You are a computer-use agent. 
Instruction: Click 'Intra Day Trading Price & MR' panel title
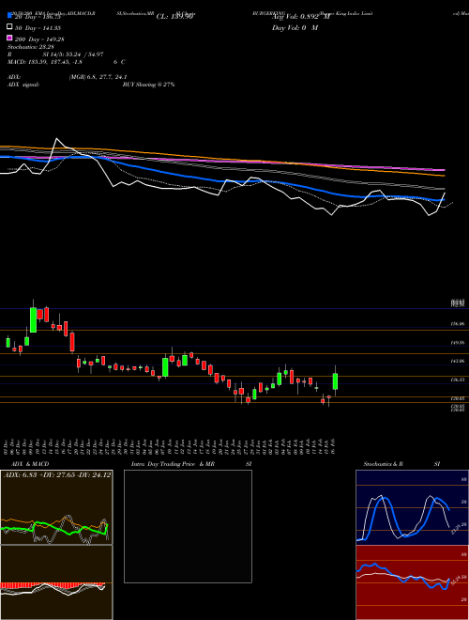pos(173,464)
